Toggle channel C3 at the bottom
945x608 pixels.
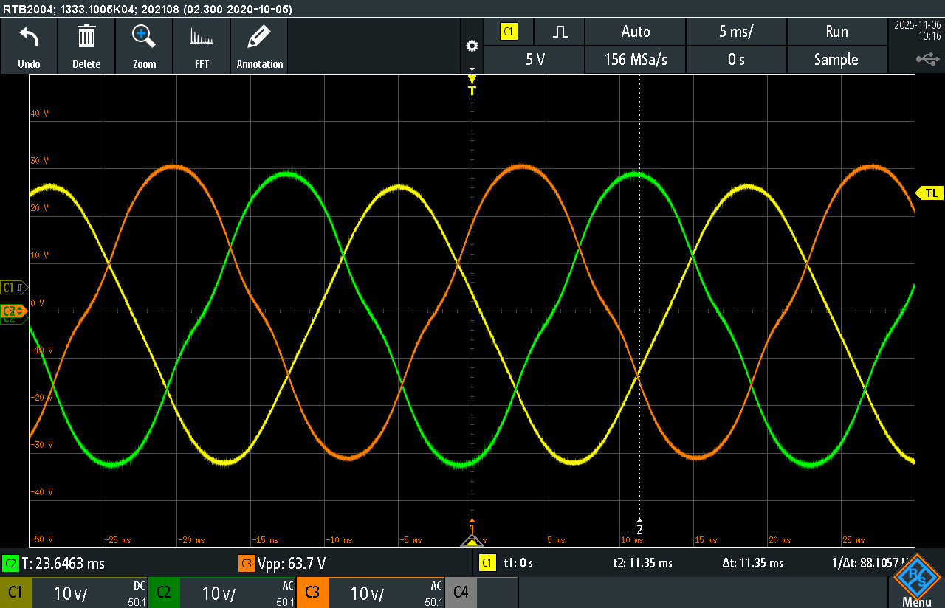312,593
